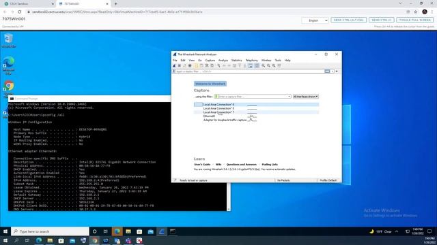Image resolution: width=437 pixels, height=245 pixels.
Task: Open Microsoft Edge desktop shortcut
Action: (x=9, y=65)
